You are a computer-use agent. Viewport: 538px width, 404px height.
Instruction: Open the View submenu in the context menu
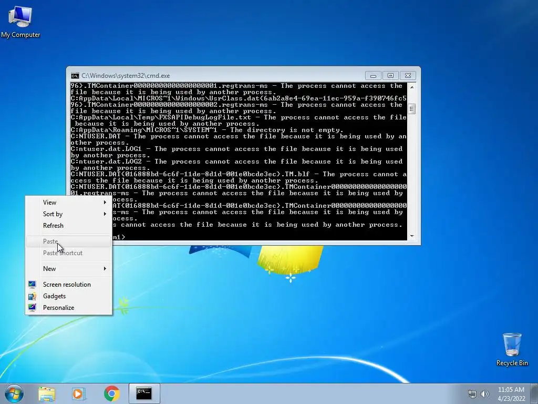(x=69, y=203)
